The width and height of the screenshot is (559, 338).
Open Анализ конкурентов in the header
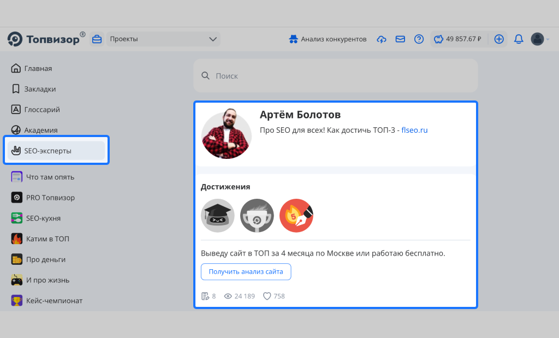coord(328,39)
